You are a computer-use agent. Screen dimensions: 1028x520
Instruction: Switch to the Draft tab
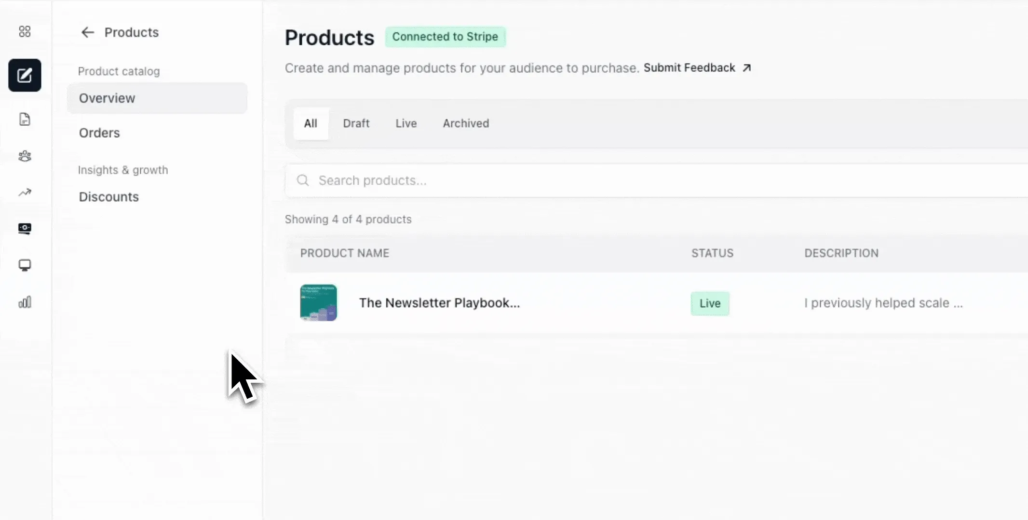[356, 124]
